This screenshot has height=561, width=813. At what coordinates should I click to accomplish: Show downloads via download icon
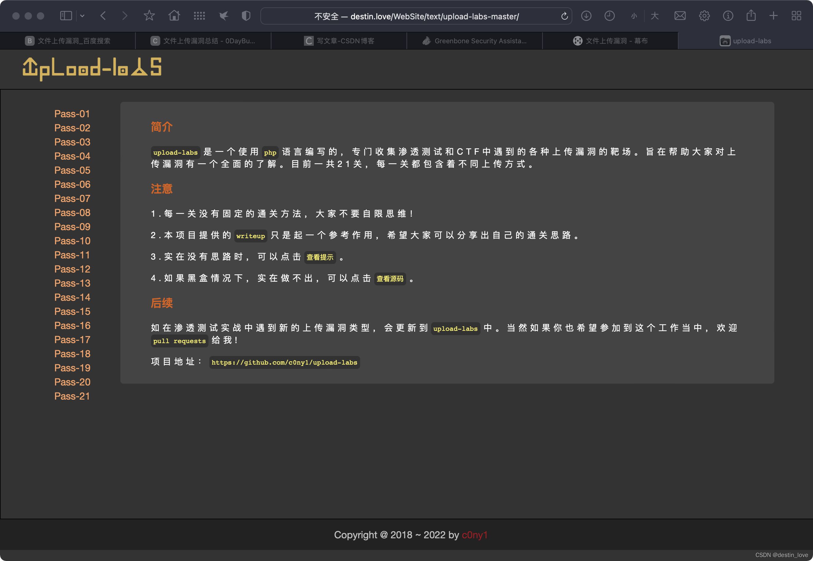coord(586,16)
